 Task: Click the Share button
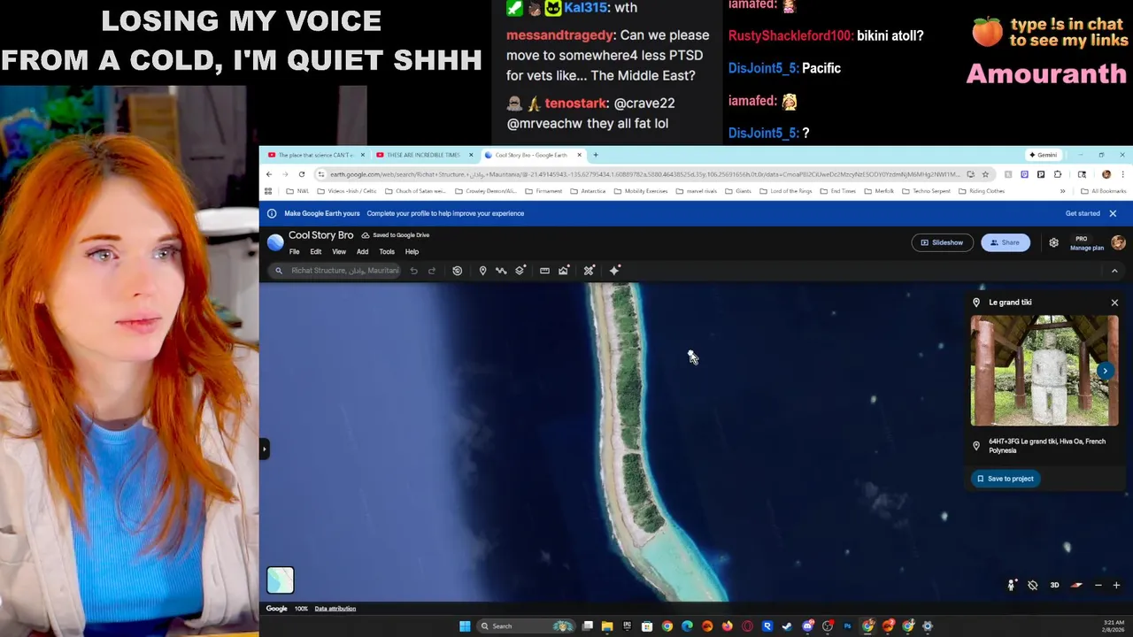1006,242
